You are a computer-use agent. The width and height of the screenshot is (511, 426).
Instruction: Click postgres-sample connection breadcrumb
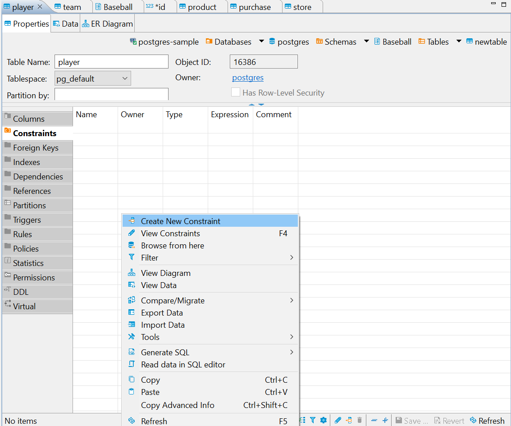coord(164,42)
